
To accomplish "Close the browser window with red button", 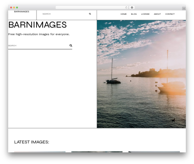I will [x=11, y=8].
